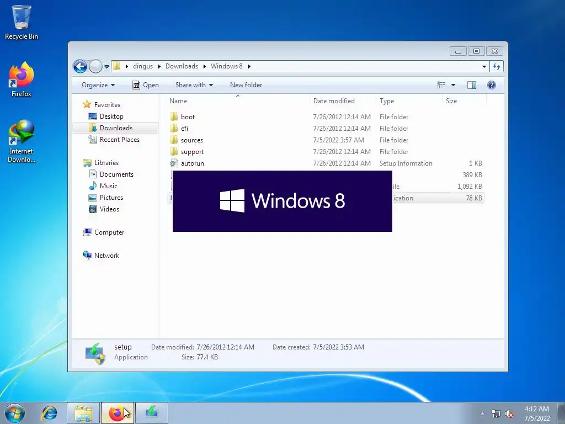Navigate to dingus in the address bar
The width and height of the screenshot is (565, 424).
[x=143, y=66]
